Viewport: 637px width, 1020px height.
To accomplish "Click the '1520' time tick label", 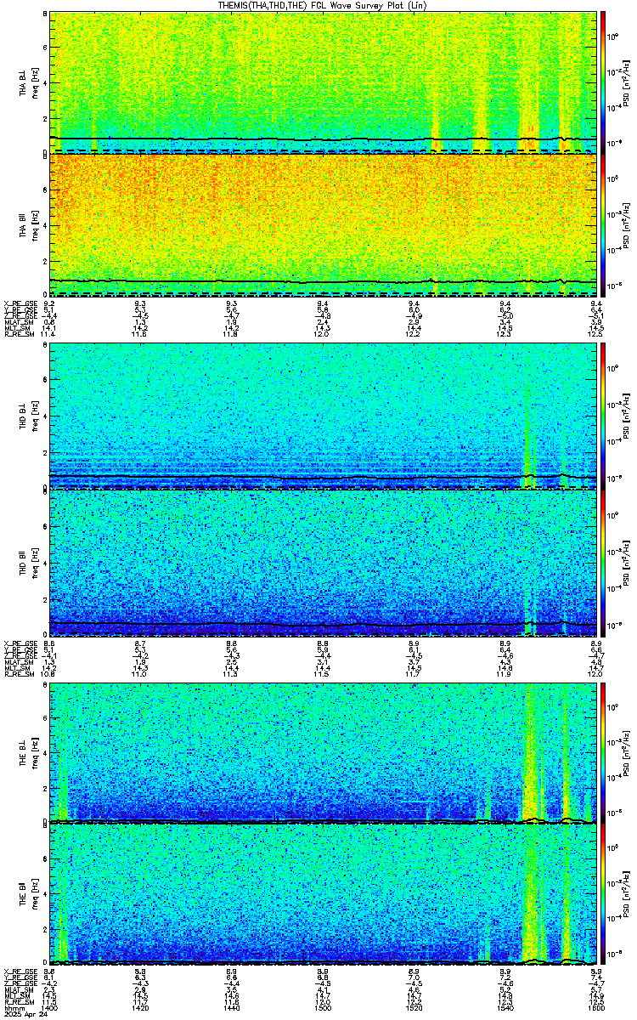I will [x=414, y=1009].
